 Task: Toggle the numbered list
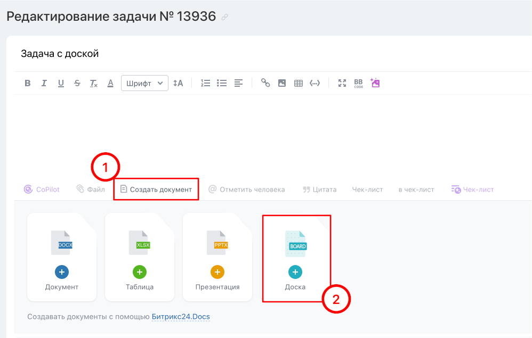point(205,83)
